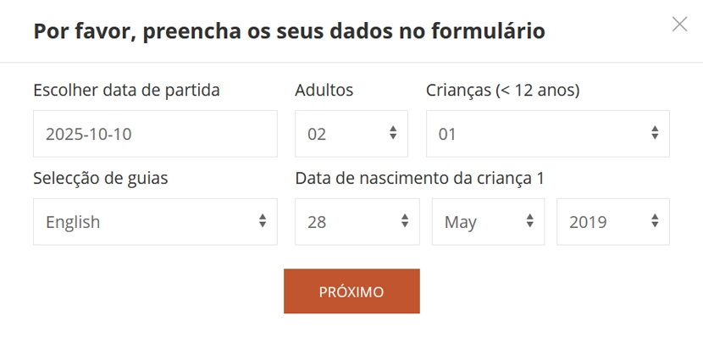Click the arrow icon in the Crianças selector

(x=655, y=133)
